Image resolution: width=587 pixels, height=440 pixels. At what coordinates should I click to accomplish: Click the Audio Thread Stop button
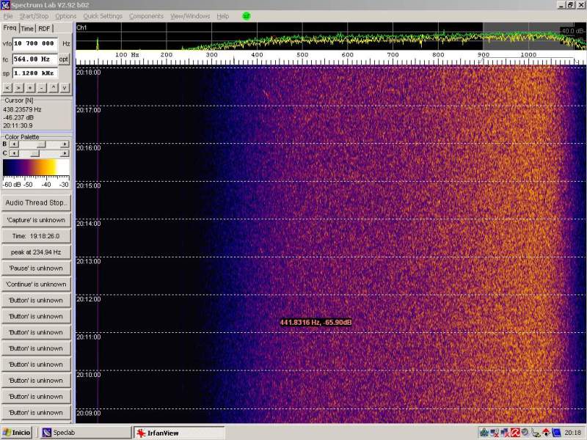(x=36, y=202)
